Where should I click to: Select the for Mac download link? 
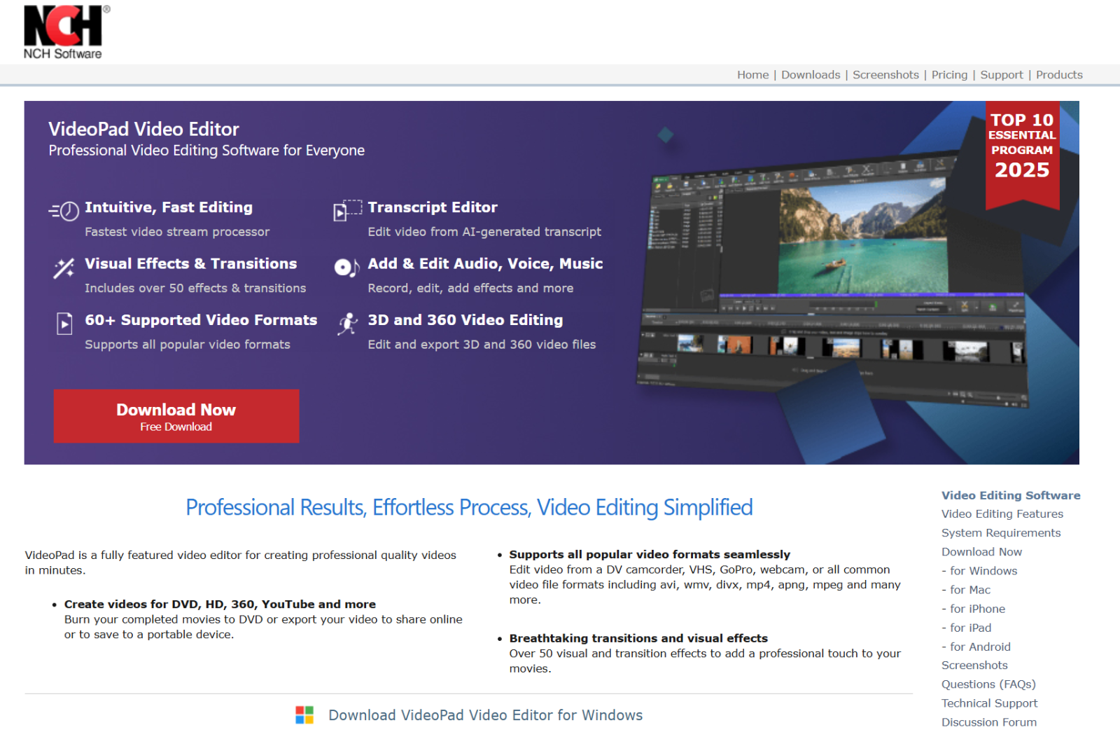(x=970, y=590)
